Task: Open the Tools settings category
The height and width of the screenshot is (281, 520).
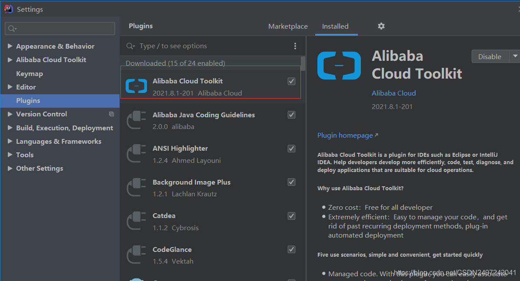Action: 25,155
